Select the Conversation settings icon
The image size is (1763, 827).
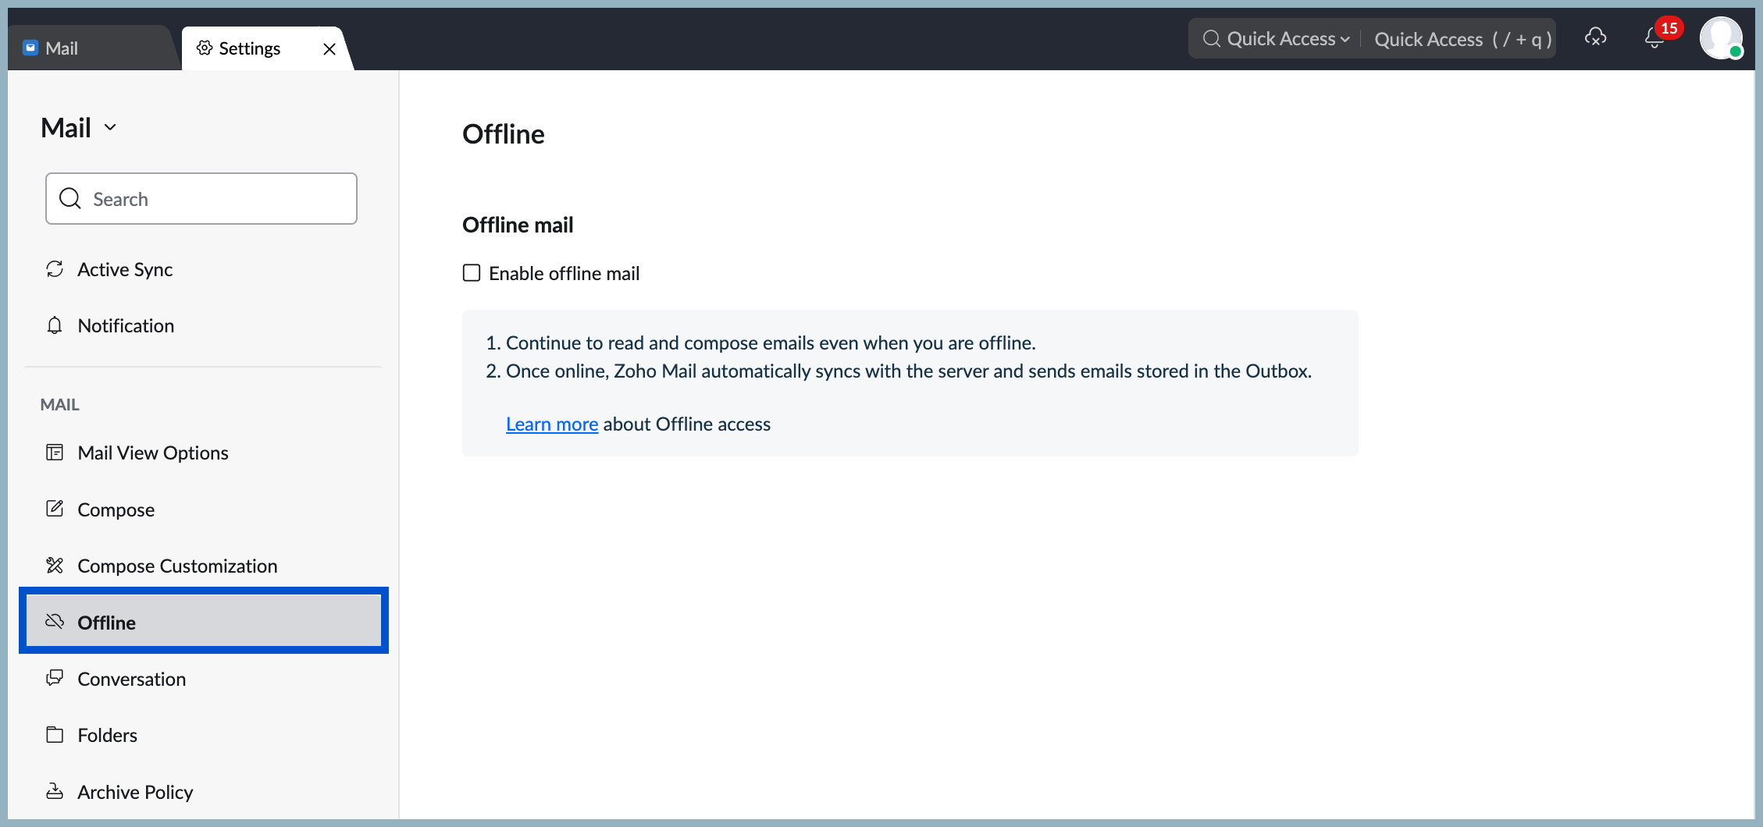click(x=54, y=678)
